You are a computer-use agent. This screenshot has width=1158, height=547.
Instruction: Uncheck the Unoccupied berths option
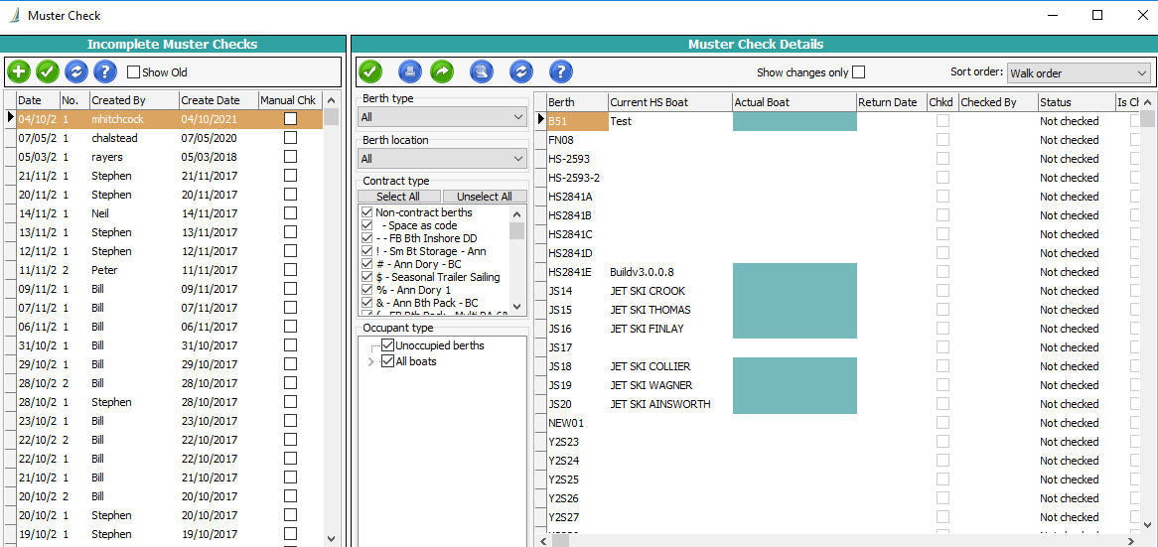(388, 345)
